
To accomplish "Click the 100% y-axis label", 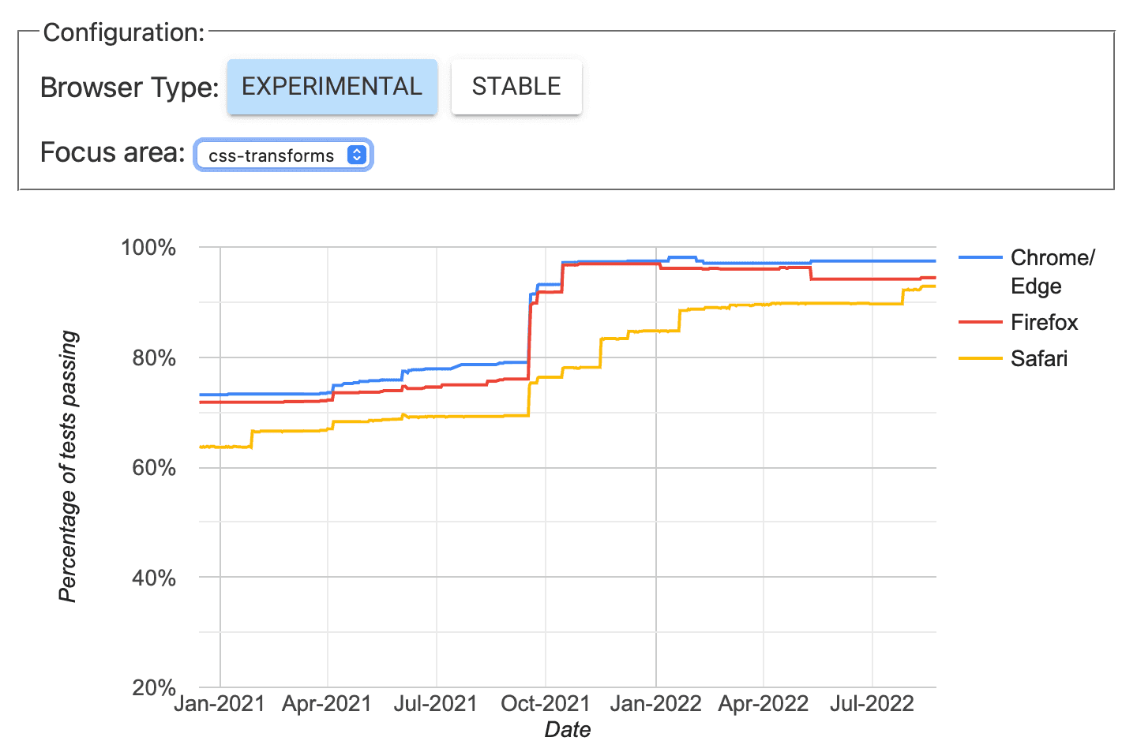I will 148,248.
